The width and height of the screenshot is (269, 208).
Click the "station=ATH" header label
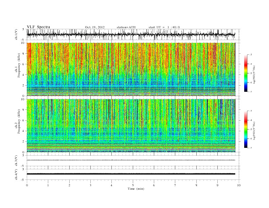tap(126, 27)
